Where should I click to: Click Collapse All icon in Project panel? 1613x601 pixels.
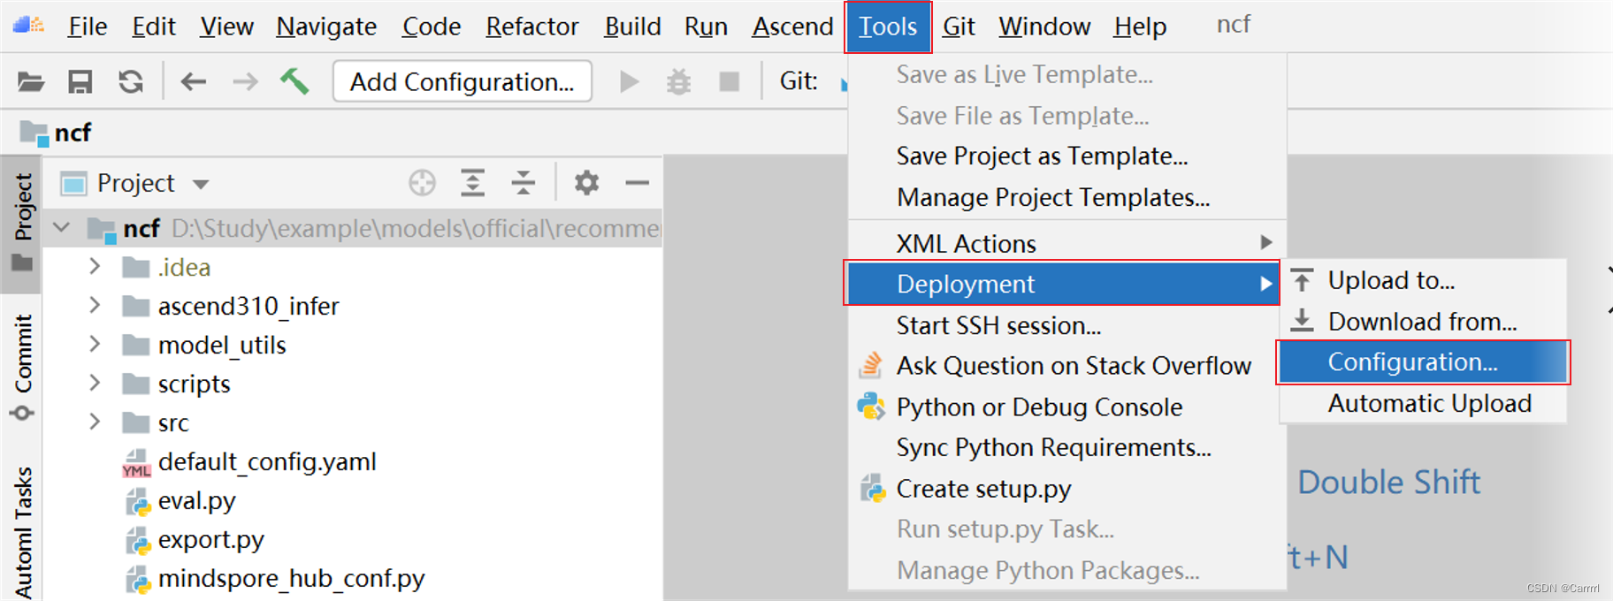tap(524, 183)
